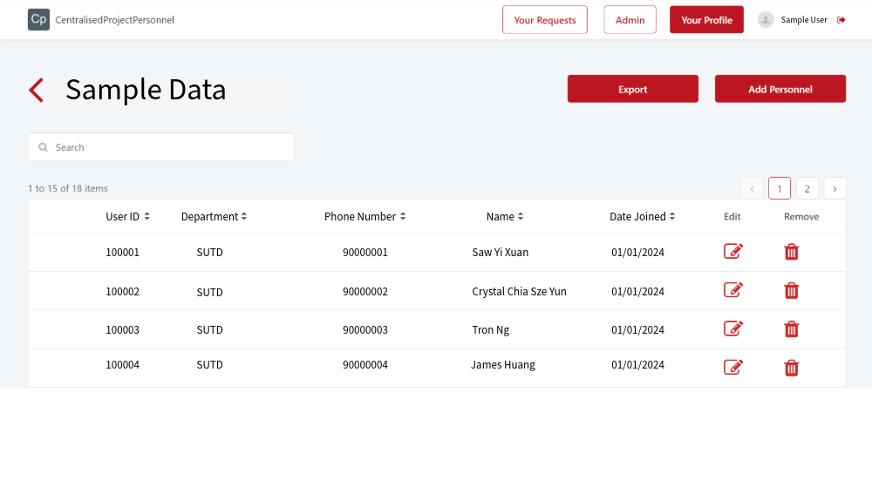Edit James Huang's personnel entry
Viewport: 872px width, 494px height.
pyautogui.click(x=733, y=367)
